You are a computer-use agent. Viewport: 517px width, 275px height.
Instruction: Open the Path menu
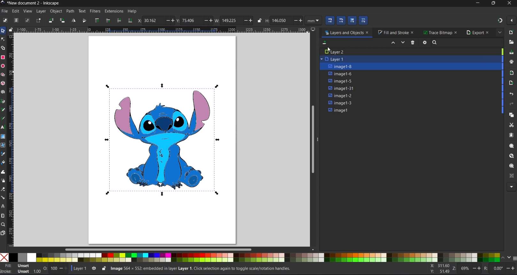click(x=70, y=11)
